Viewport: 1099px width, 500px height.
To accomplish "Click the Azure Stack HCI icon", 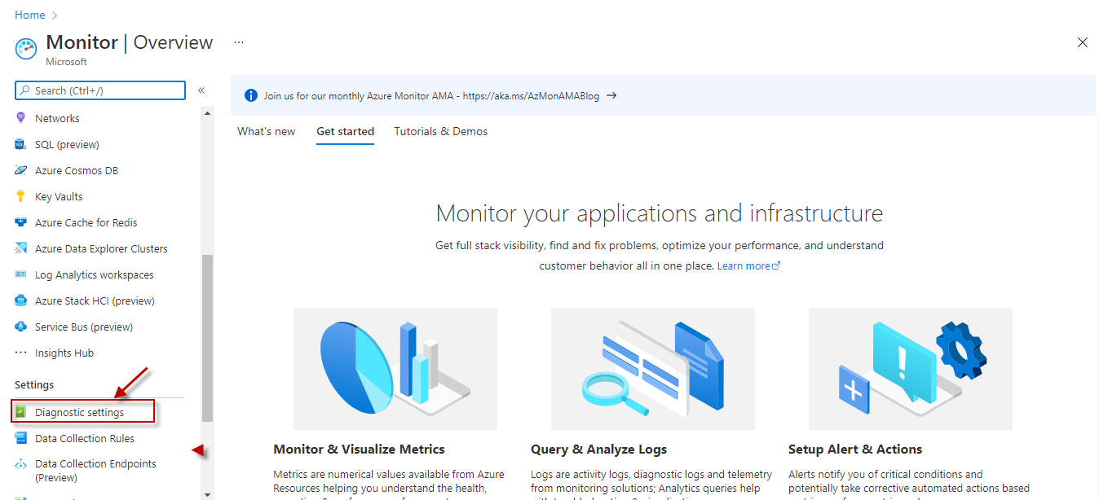I will point(21,300).
